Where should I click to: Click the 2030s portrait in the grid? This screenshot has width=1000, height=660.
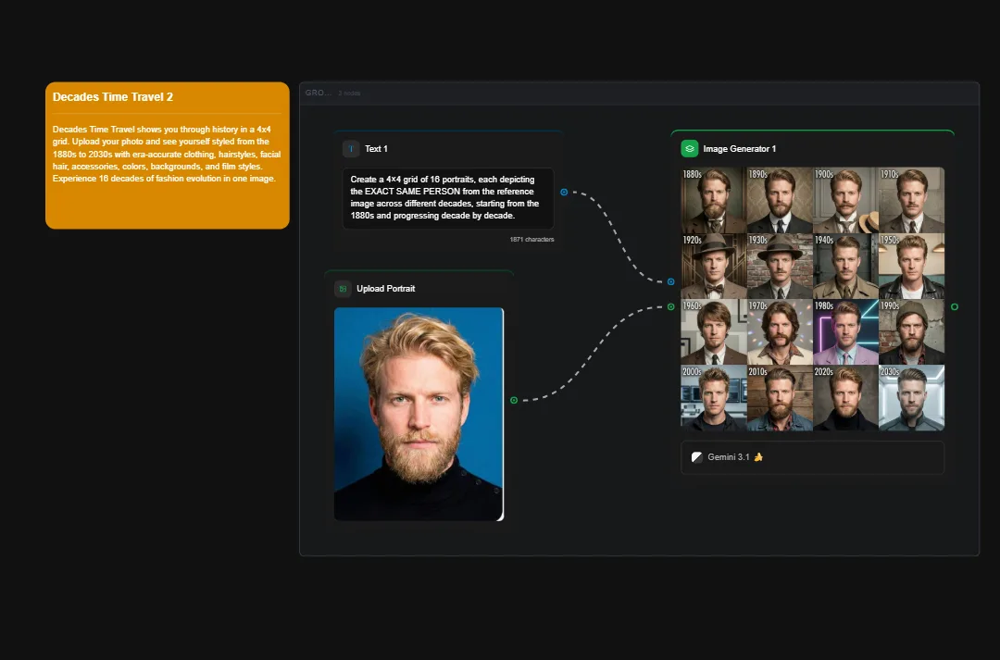(912, 397)
